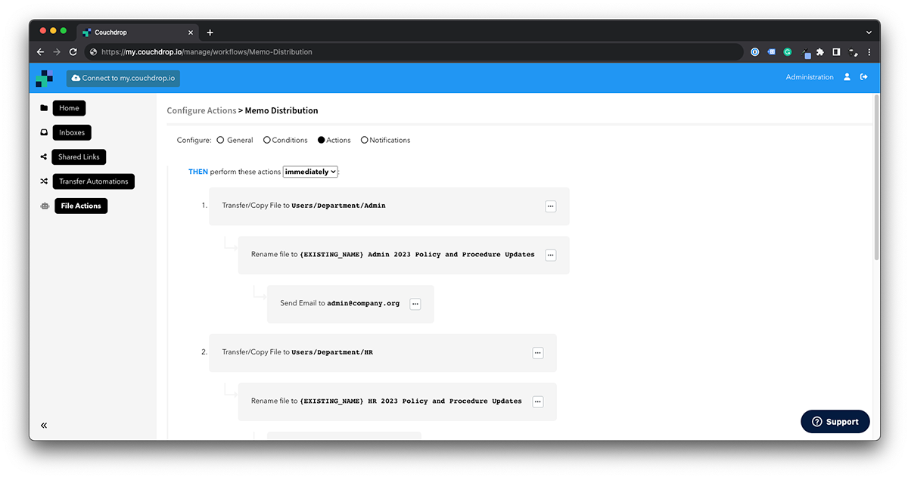Open the user profile icon in header
The height and width of the screenshot is (477, 908).
pos(847,76)
